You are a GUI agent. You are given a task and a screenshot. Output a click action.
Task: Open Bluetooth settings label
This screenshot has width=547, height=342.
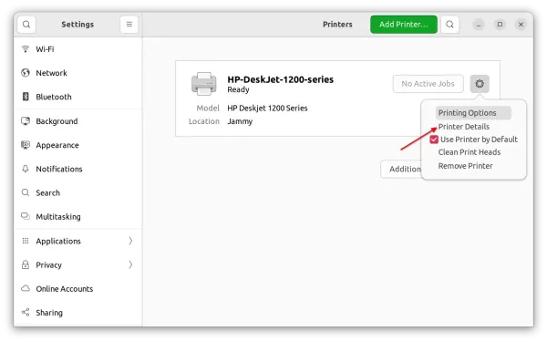coord(54,97)
